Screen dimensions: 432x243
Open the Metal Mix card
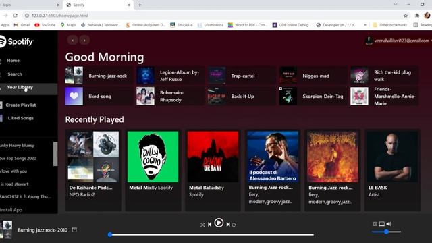coord(153,170)
